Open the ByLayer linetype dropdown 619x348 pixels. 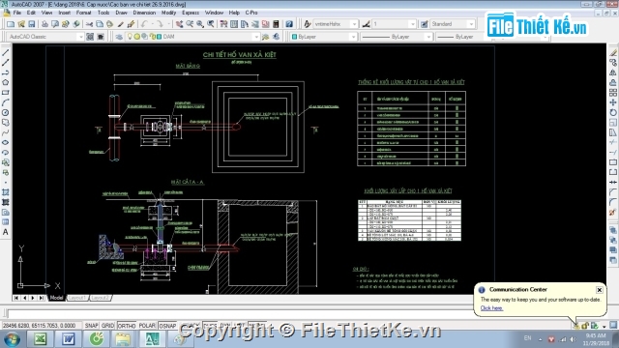click(x=428, y=37)
